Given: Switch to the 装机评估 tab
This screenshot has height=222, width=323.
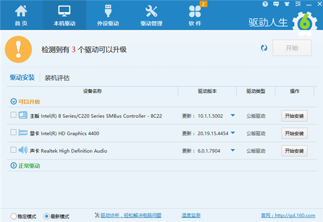Looking at the screenshot, I should click(x=57, y=78).
